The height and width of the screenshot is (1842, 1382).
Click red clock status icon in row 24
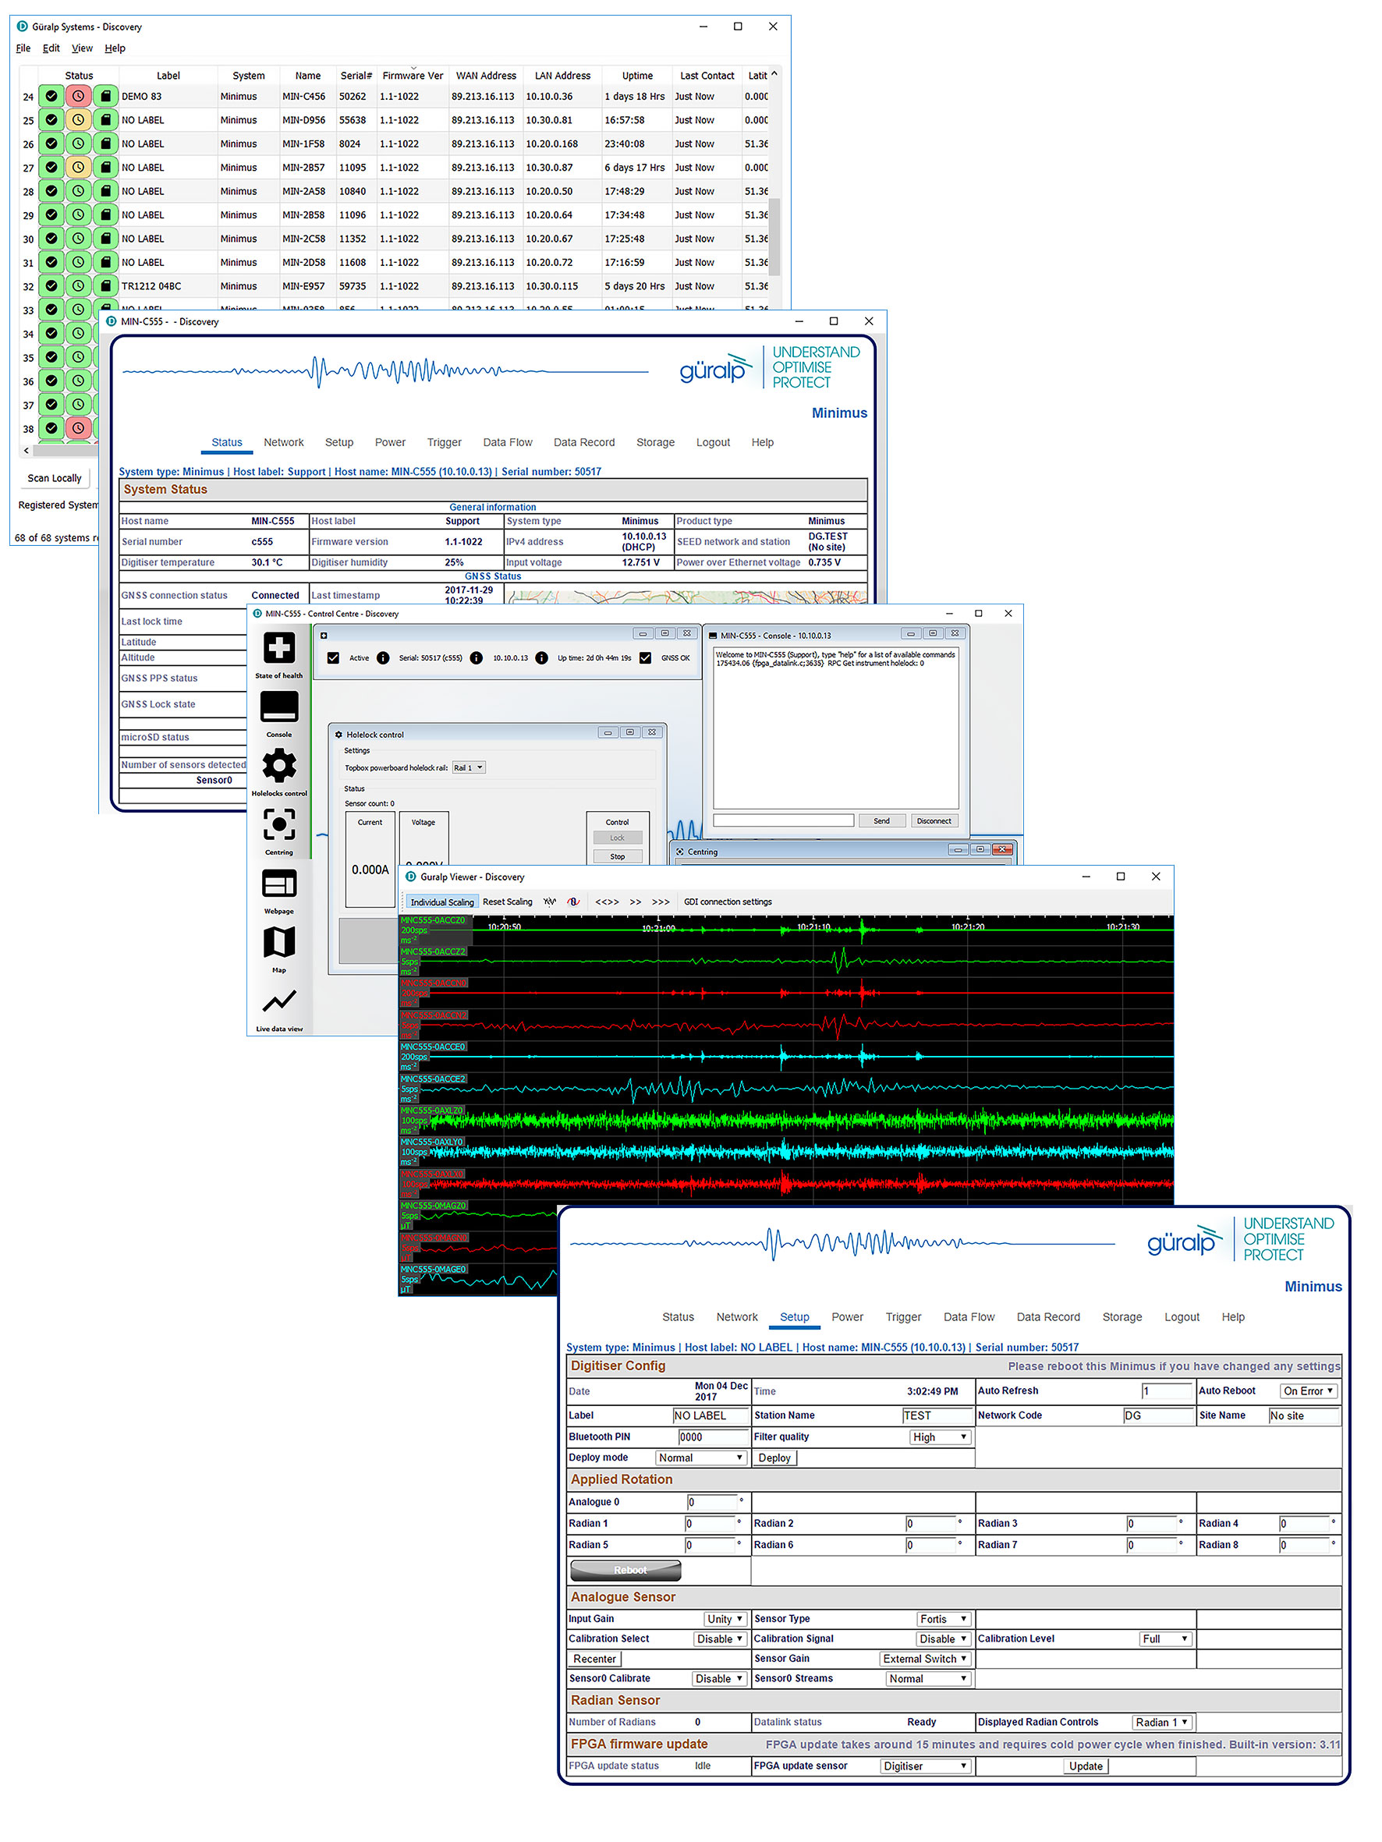78,97
